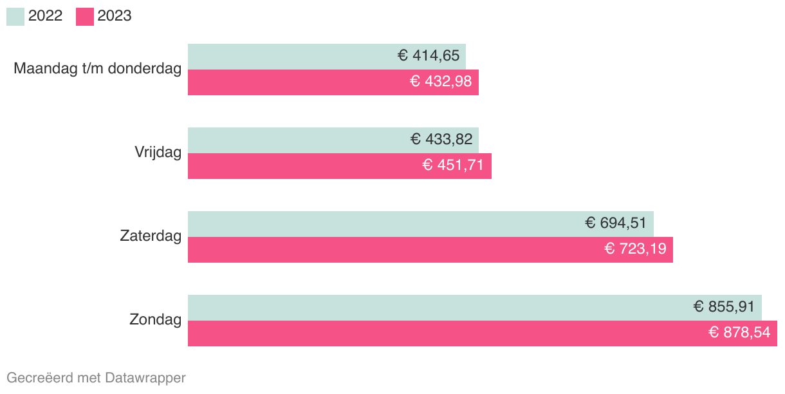Screen dimensions: 785x394
Task: Select the € 414,65 bar for 2022
Action: 327,57
